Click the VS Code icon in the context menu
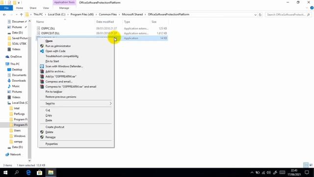 (x=42, y=51)
